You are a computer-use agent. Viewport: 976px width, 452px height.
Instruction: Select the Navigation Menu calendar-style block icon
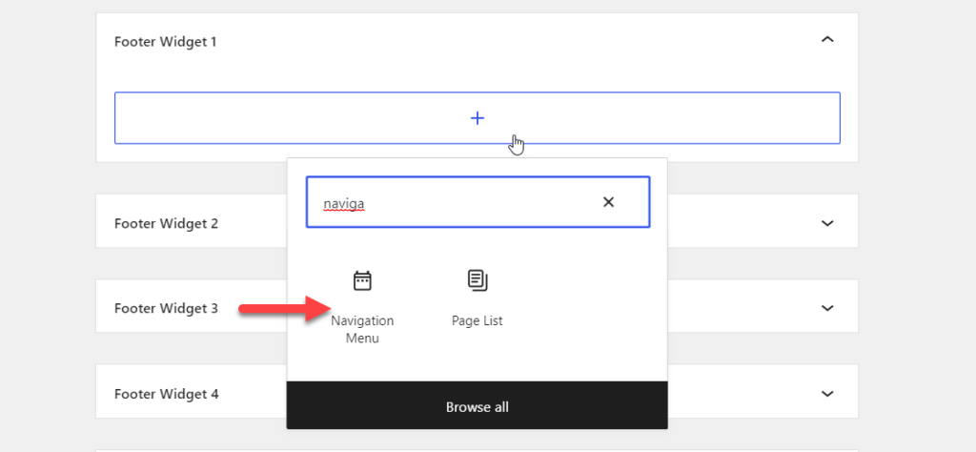[x=362, y=280]
